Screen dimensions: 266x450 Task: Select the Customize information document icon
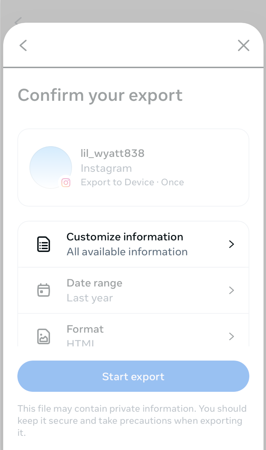pyautogui.click(x=43, y=244)
